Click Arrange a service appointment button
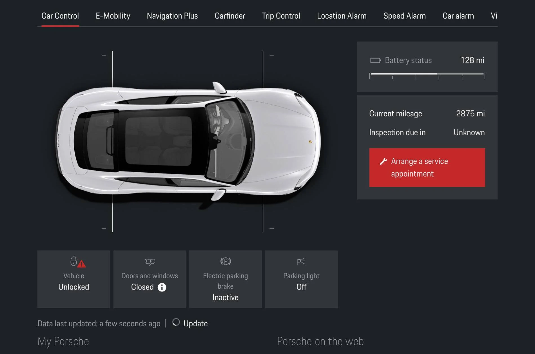The image size is (535, 354). [427, 168]
